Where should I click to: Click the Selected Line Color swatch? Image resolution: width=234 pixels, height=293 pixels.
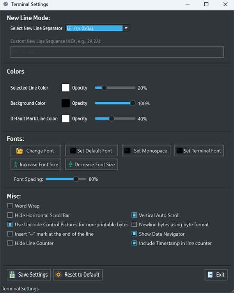66,88
